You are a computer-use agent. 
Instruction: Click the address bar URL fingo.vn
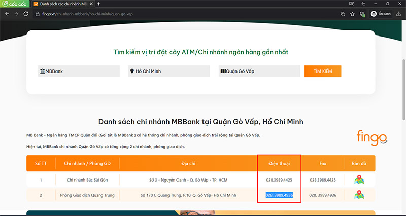tap(87, 14)
